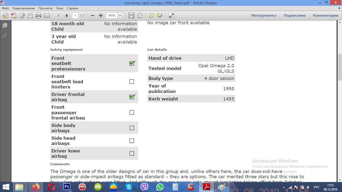This screenshot has width=342, height=192.
Task: Zoom in with the plus button
Action: point(101,15)
